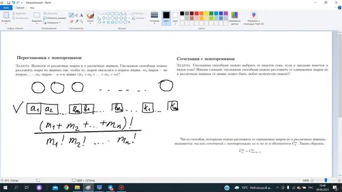This screenshot has height=192, width=342.
Task: Click the vertical scrollbar down arrow
Action: [340, 175]
